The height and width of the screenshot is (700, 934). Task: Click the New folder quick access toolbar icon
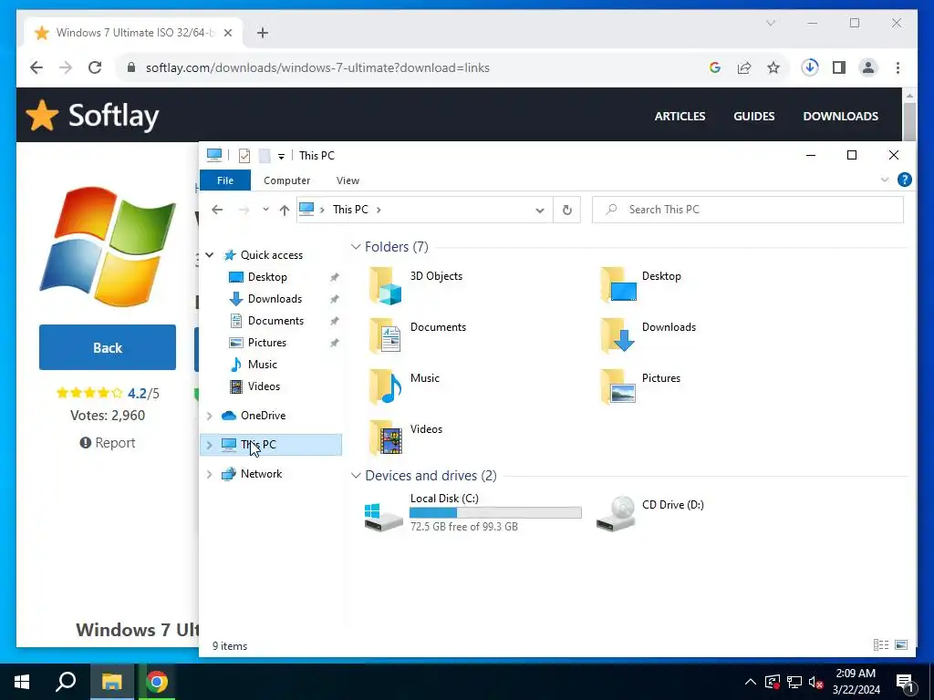pyautogui.click(x=265, y=156)
